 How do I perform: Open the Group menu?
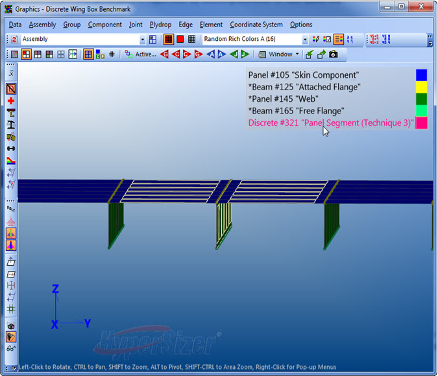(72, 25)
